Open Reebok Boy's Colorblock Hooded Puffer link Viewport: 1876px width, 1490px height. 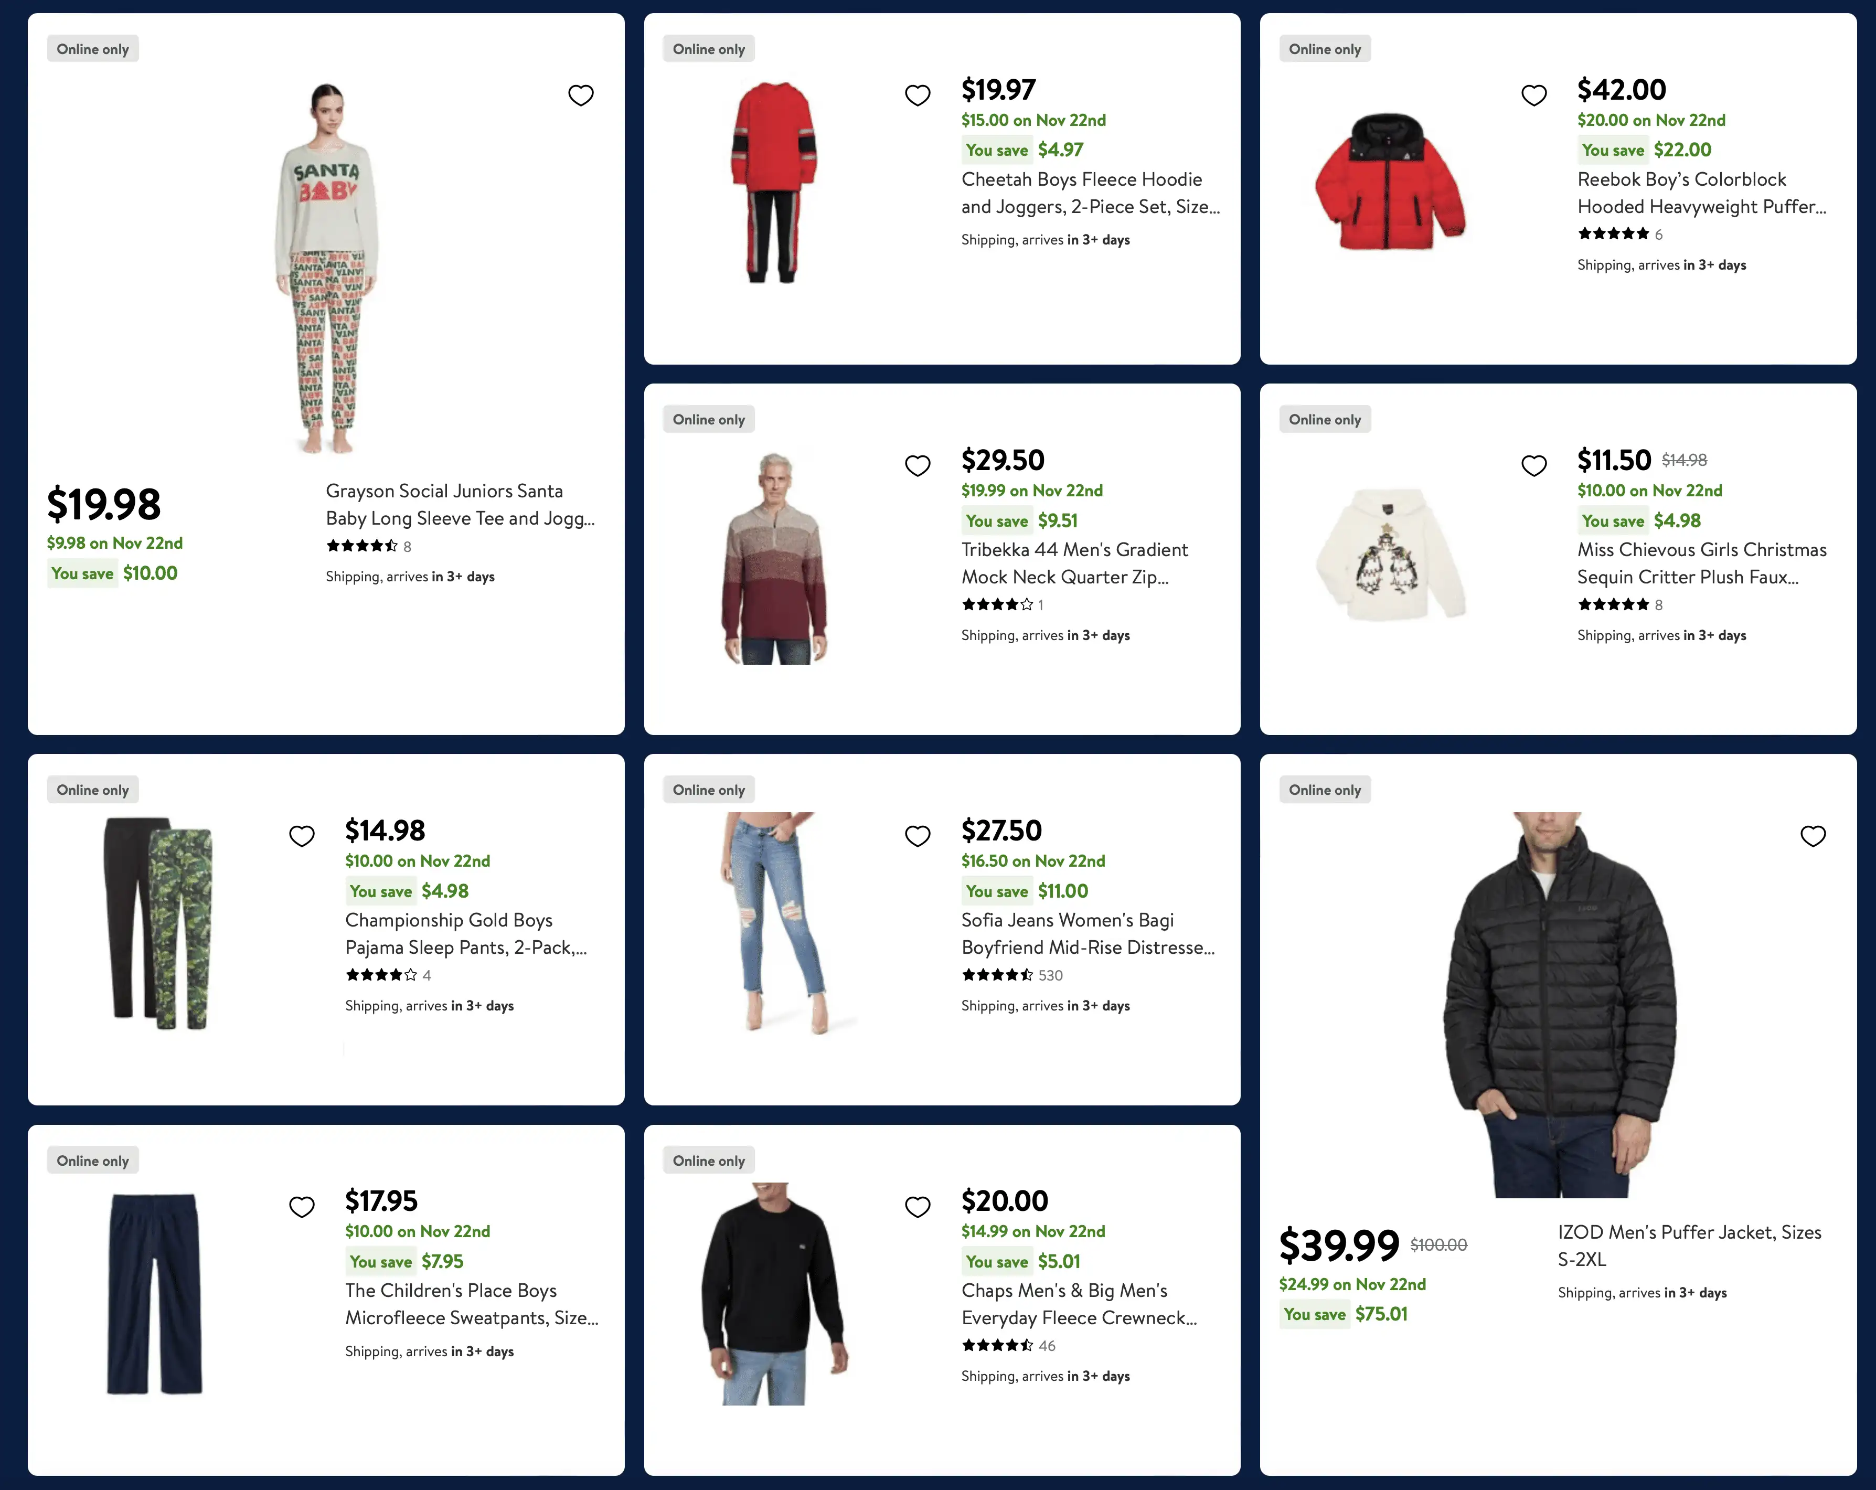click(x=1701, y=193)
